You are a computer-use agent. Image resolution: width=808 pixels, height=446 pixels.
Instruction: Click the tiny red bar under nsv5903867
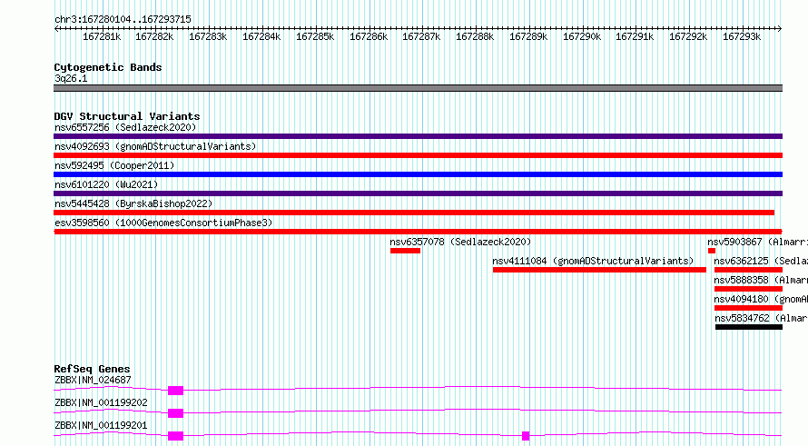(712, 251)
